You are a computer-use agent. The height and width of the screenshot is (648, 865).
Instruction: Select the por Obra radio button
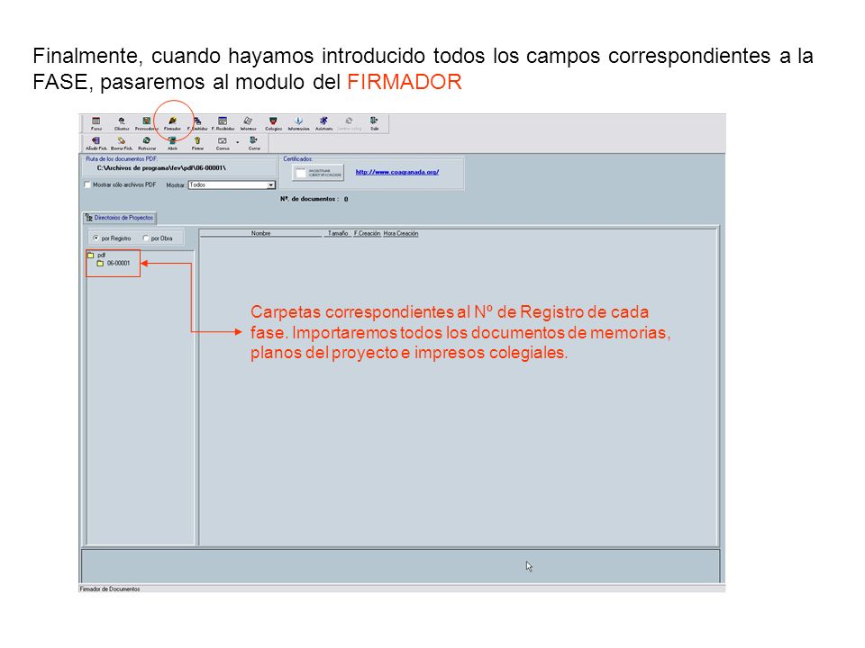(146, 238)
